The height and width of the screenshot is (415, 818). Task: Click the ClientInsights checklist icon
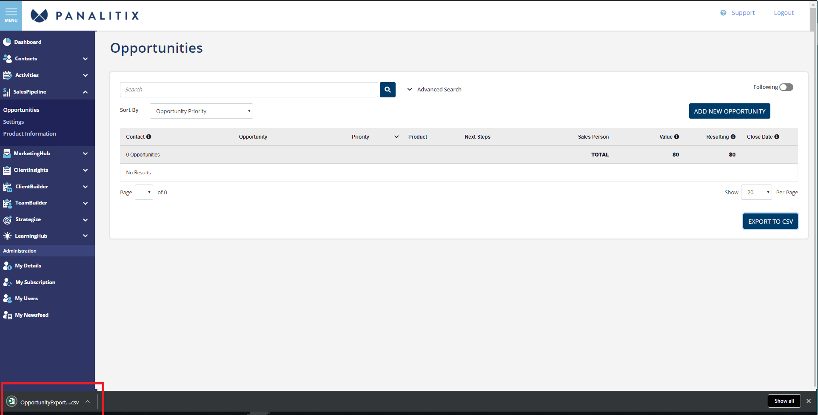click(7, 170)
